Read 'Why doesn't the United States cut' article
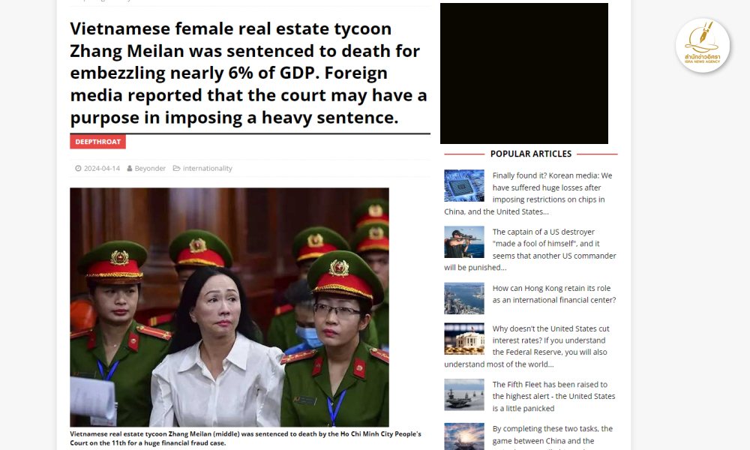This screenshot has width=750, height=450. pos(530,346)
